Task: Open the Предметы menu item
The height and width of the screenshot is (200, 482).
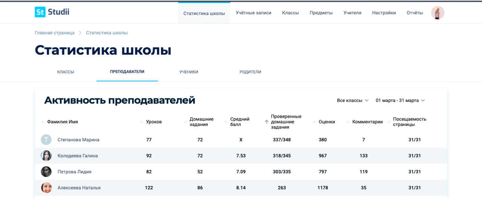Action: [321, 13]
